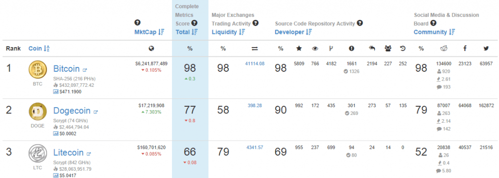Click the Reddit column icon

point(443,49)
